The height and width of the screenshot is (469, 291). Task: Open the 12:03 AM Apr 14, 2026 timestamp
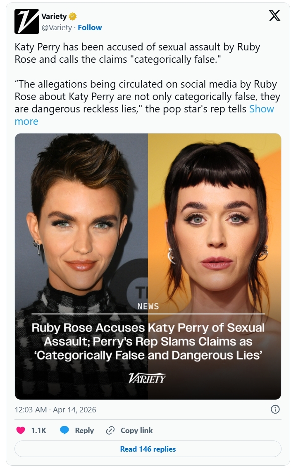55,409
